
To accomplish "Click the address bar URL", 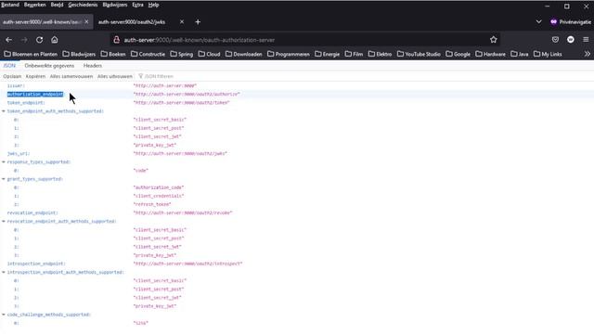I will coord(200,40).
